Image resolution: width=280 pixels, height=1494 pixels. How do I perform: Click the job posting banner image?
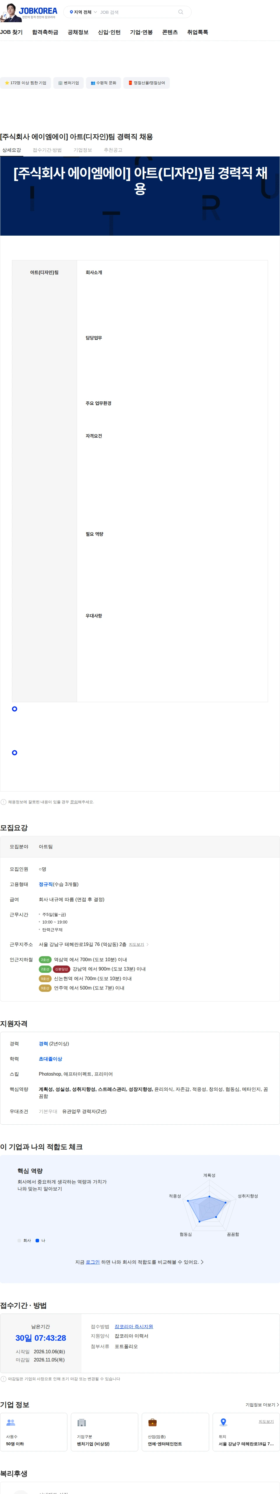click(x=140, y=196)
